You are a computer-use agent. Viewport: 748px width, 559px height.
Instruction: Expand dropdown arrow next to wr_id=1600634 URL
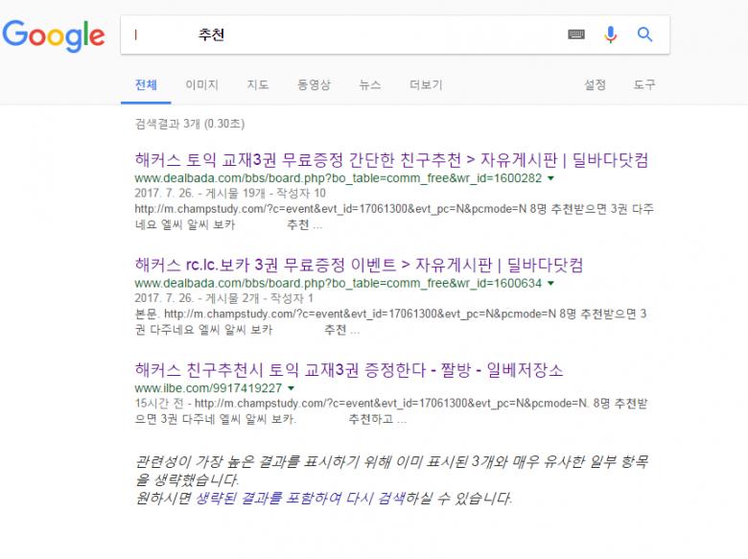(x=551, y=284)
